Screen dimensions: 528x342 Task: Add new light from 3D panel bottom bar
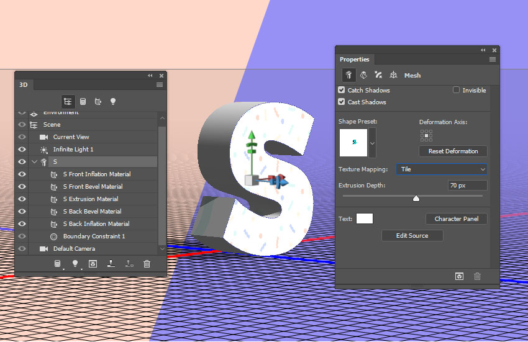tap(75, 264)
